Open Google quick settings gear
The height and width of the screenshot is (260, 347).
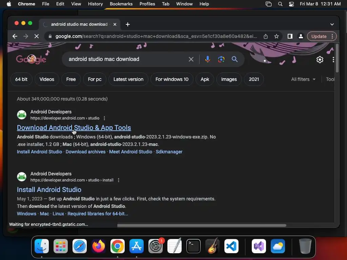click(320, 60)
